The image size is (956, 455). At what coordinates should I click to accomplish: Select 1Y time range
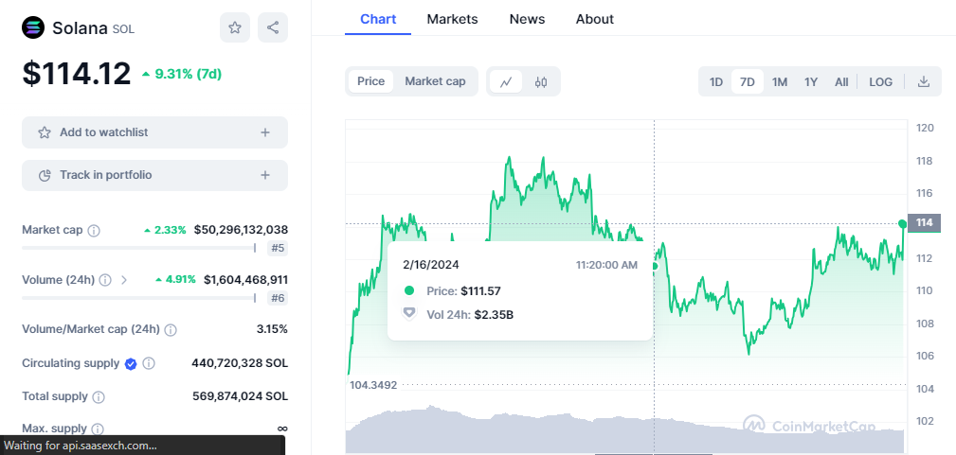coord(811,81)
